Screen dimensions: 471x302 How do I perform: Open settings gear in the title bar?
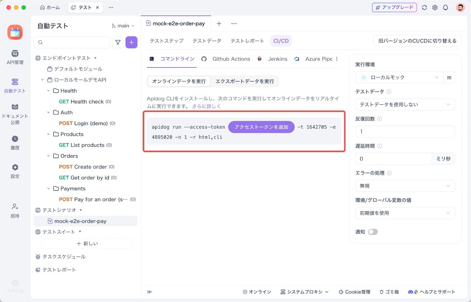435,7
